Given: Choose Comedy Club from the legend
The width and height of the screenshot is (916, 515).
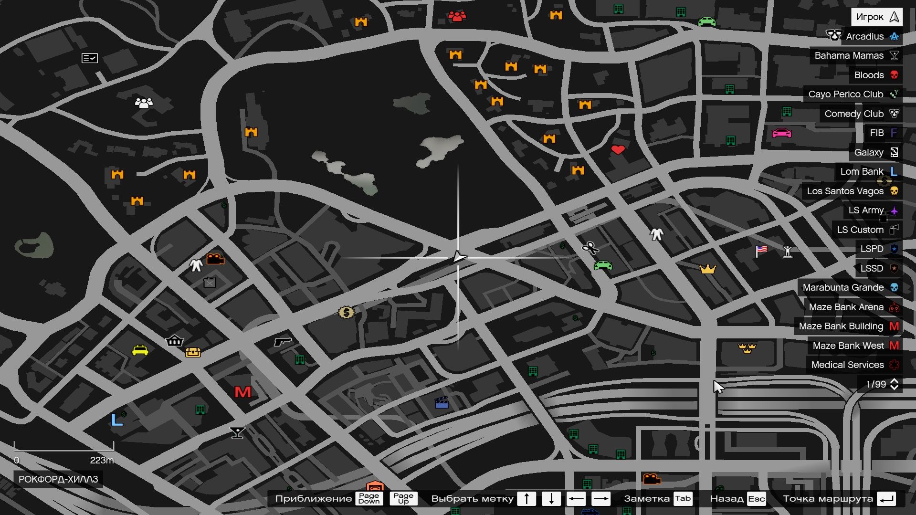Looking at the screenshot, I should [861, 114].
